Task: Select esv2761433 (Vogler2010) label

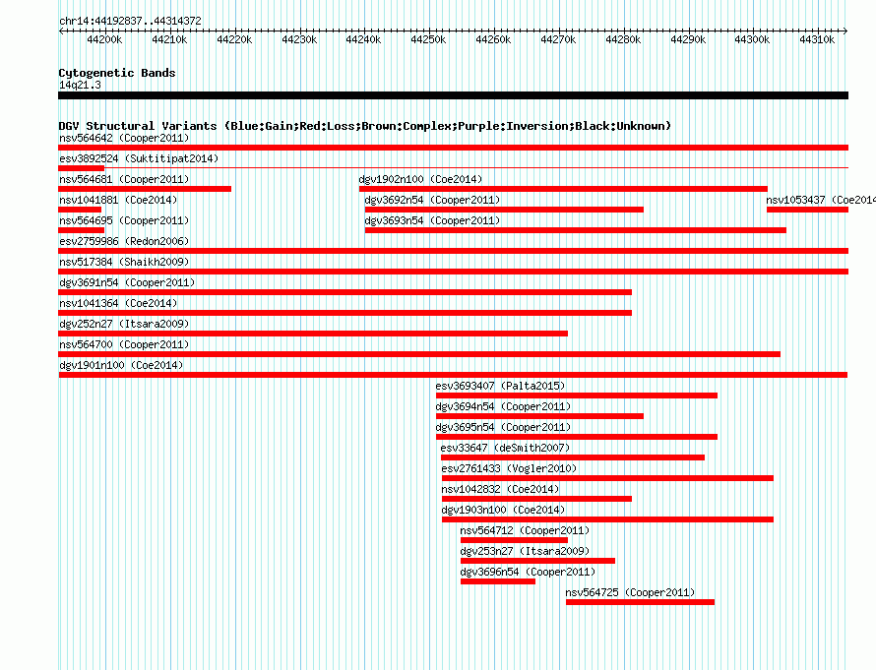Action: (x=509, y=468)
